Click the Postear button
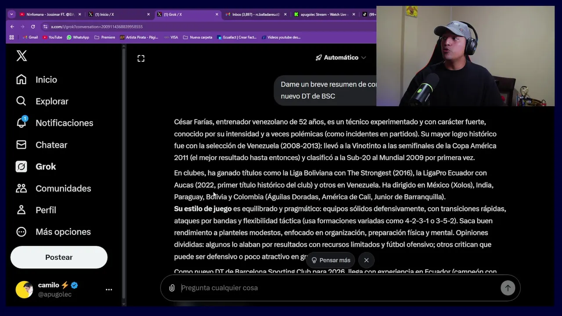Screen dimensions: 562x316 pyautogui.click(x=59, y=257)
